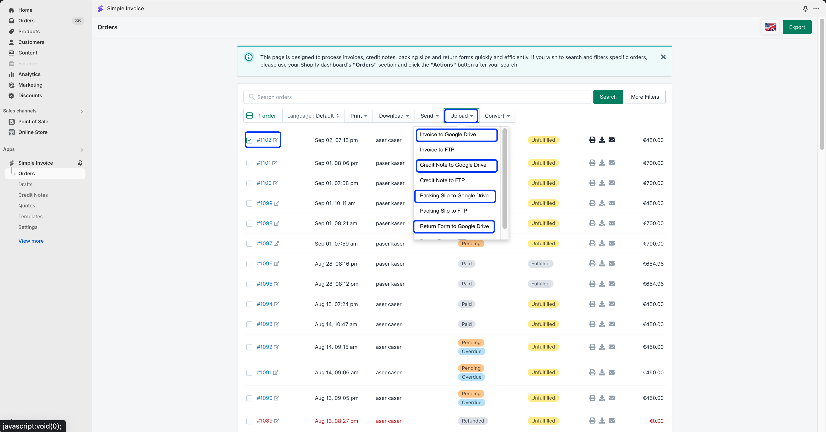
Task: Select Invoice to Google Drive option
Action: [x=448, y=134]
